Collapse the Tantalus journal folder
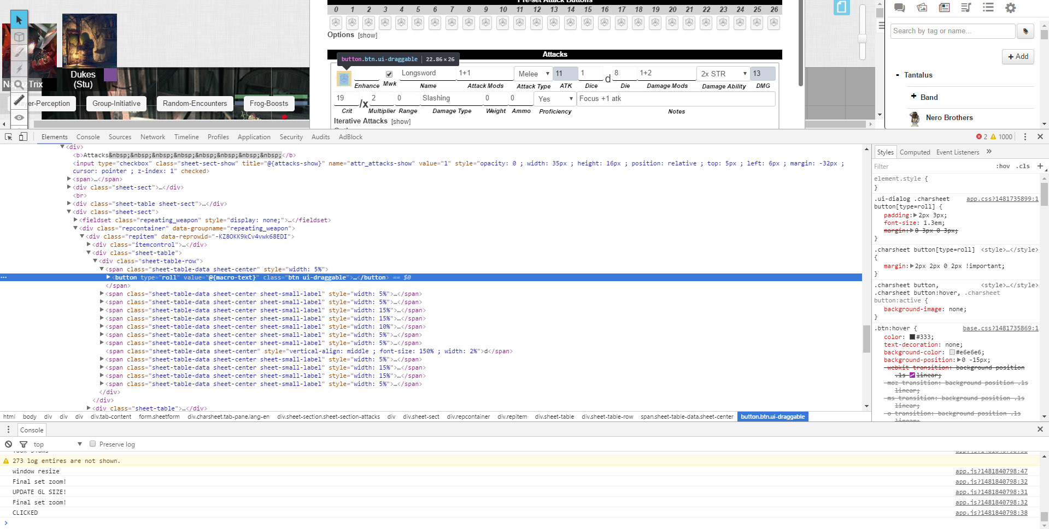 click(898, 75)
